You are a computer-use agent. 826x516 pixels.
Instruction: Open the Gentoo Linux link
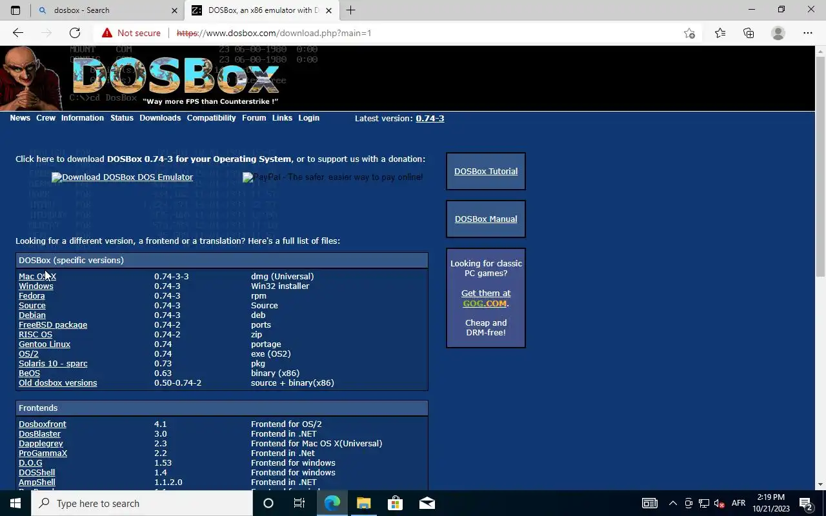pyautogui.click(x=45, y=344)
